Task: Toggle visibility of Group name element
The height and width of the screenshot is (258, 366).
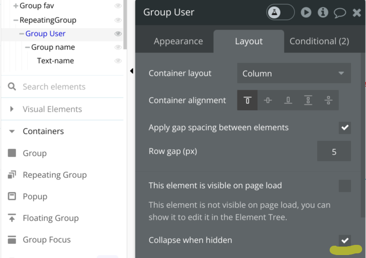Action: point(118,47)
